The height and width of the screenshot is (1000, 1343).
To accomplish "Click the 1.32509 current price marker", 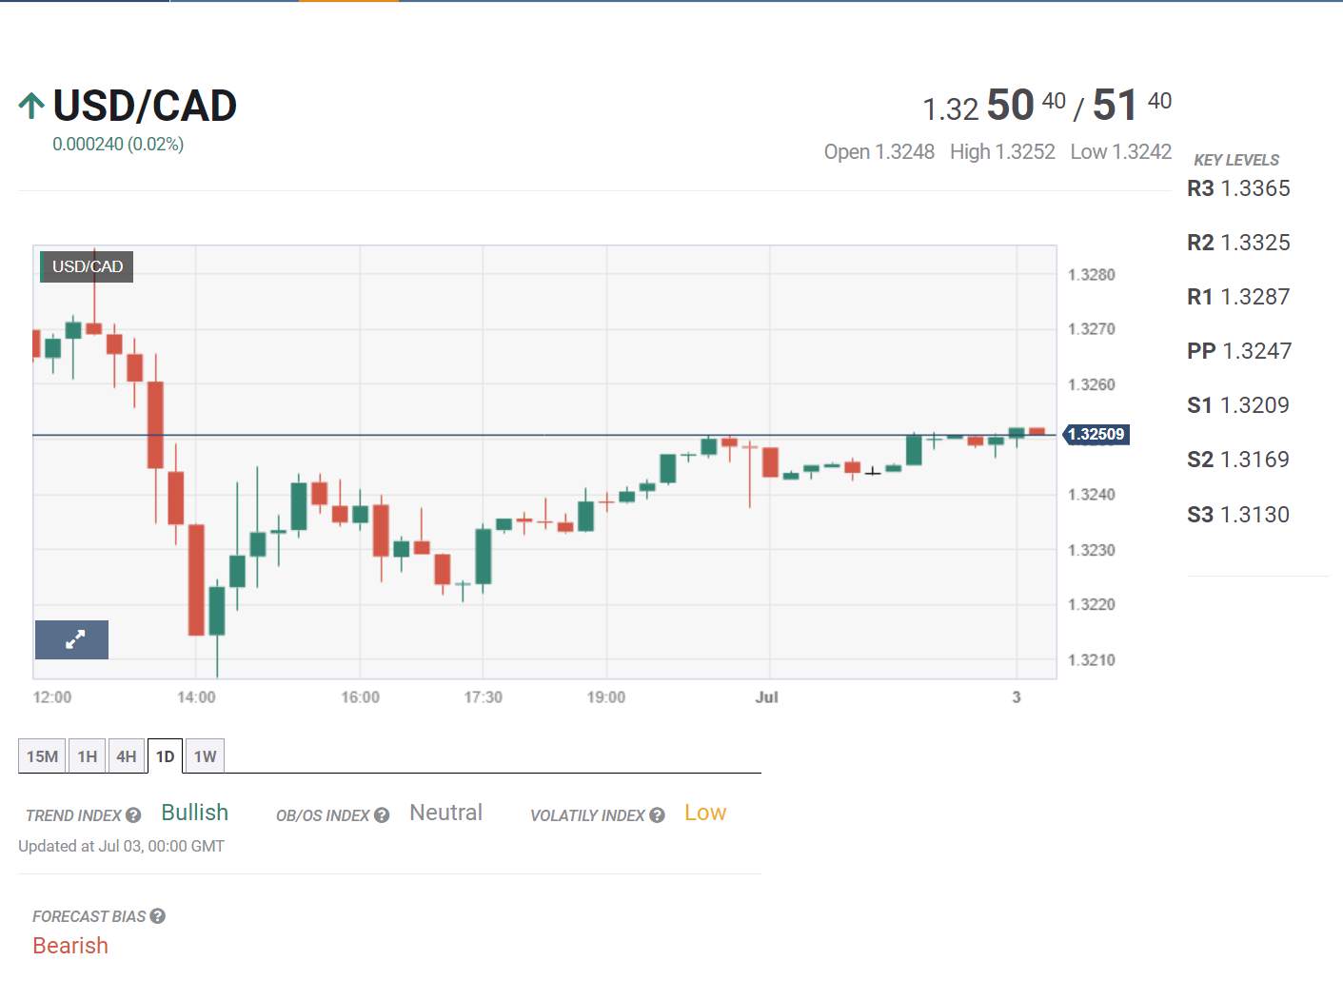I will 1096,435.
